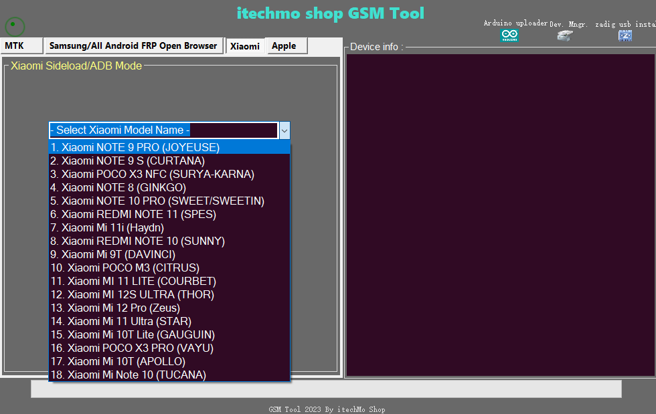Open Samsung/All Android FRP Open Browser tab
The height and width of the screenshot is (414, 656).
click(x=133, y=46)
